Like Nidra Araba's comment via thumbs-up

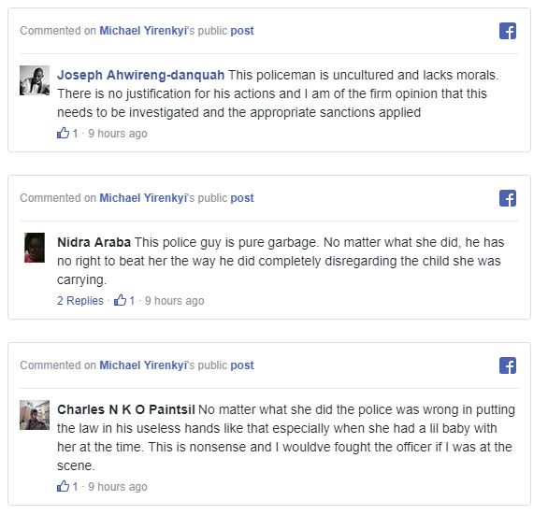coord(121,300)
